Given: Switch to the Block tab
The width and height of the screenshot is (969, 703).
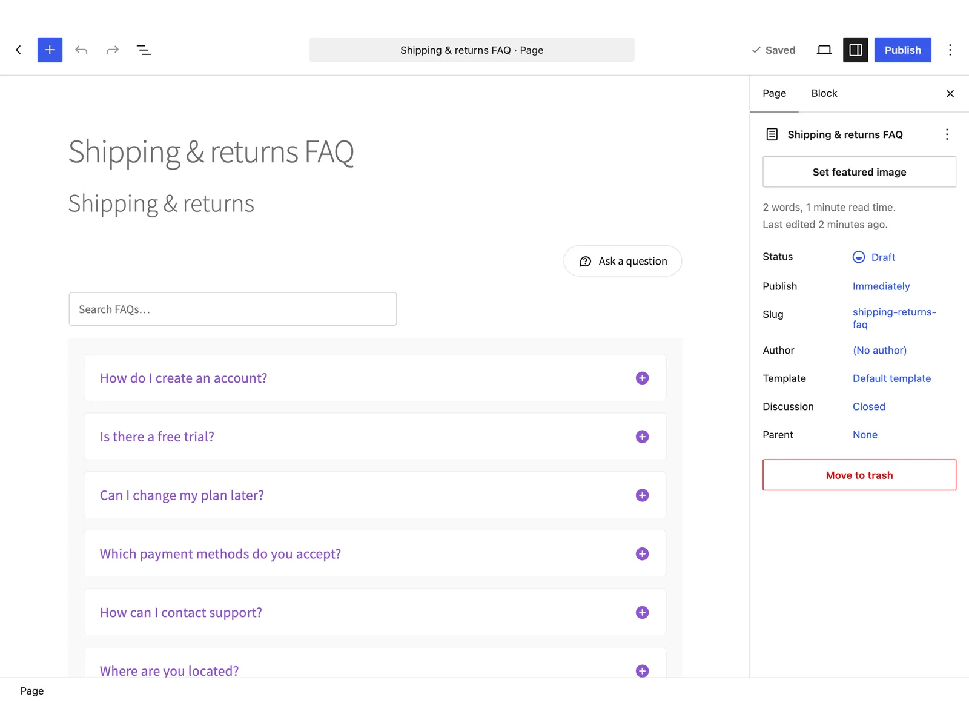Looking at the screenshot, I should [x=824, y=93].
